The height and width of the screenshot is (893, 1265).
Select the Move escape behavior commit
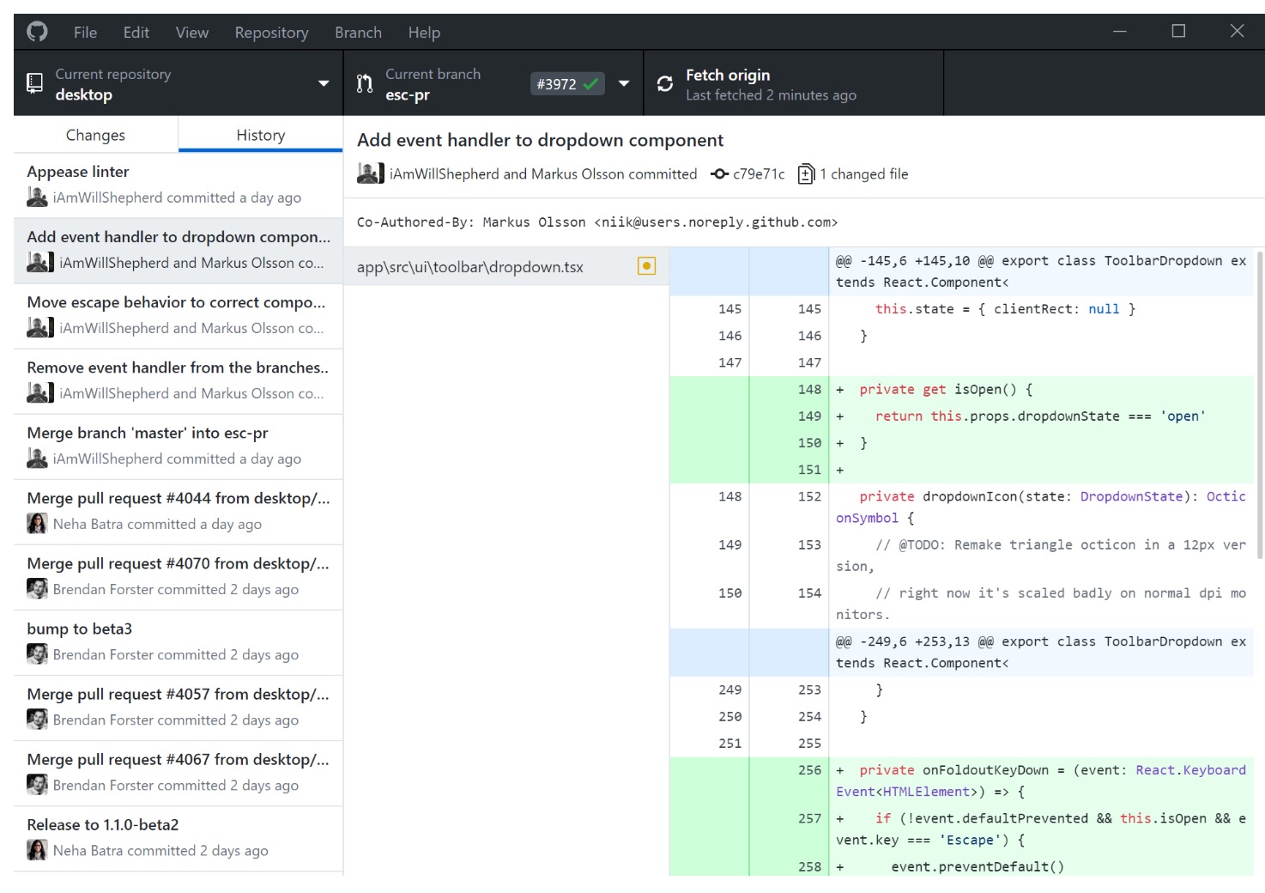coord(179,315)
